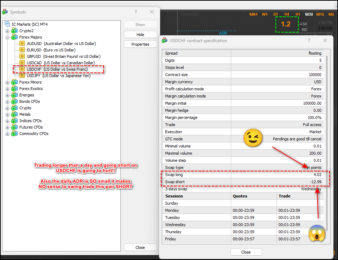338x260 pixels.
Task: Select EURUSD (Euro vs US Dollar)
Action: click(x=51, y=50)
